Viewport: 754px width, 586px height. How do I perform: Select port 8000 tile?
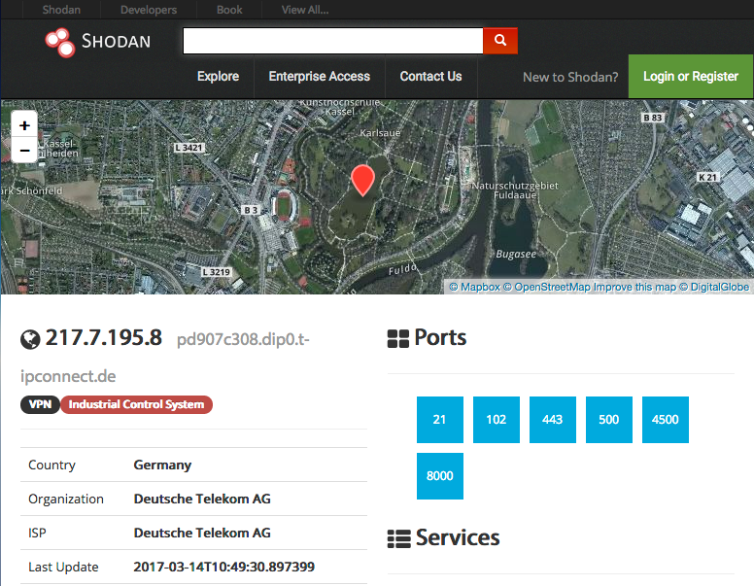tap(439, 476)
